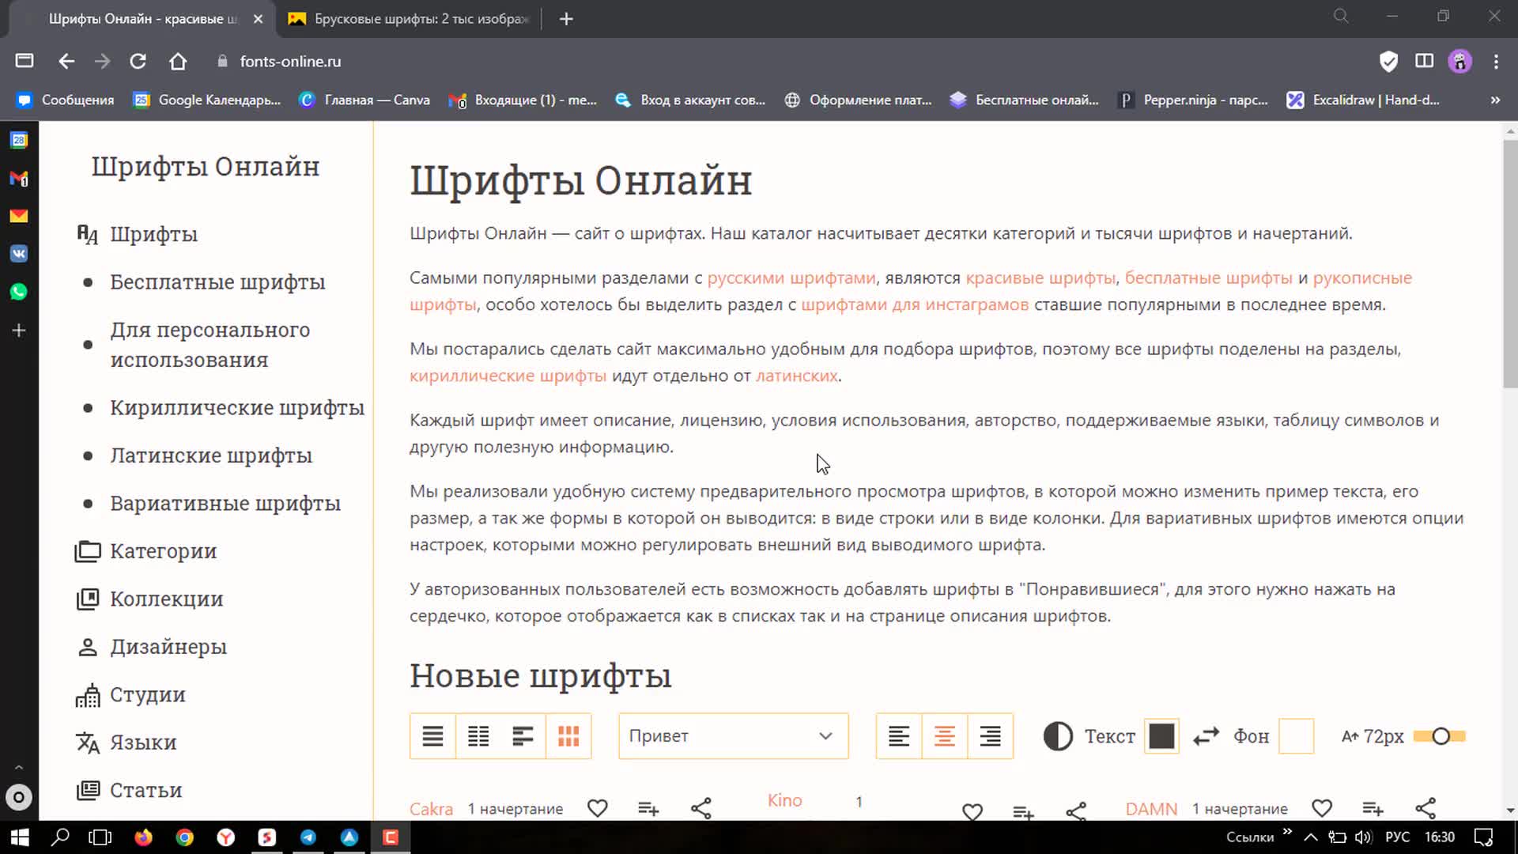Open the Cakra font link

coord(431,809)
